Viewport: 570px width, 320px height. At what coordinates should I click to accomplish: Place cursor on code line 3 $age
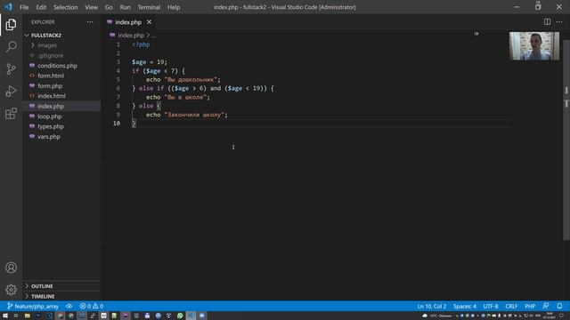tap(139, 62)
